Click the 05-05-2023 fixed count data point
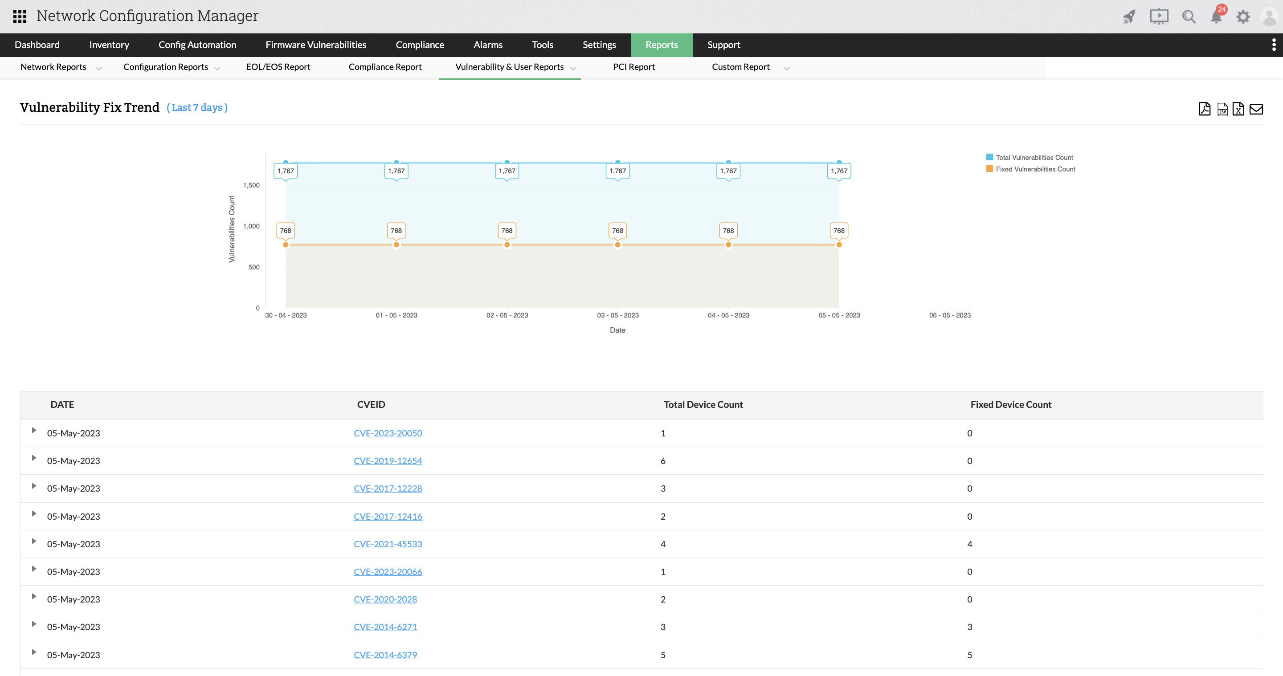The width and height of the screenshot is (1283, 676). [839, 244]
